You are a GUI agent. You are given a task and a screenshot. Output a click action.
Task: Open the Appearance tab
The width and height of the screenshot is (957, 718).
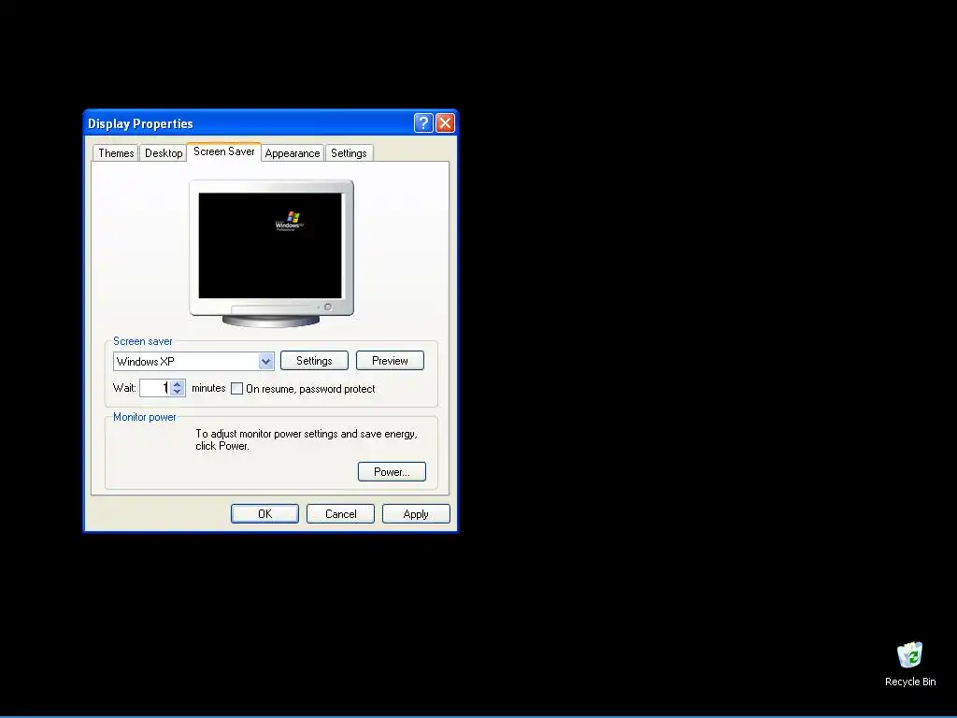[x=293, y=152]
